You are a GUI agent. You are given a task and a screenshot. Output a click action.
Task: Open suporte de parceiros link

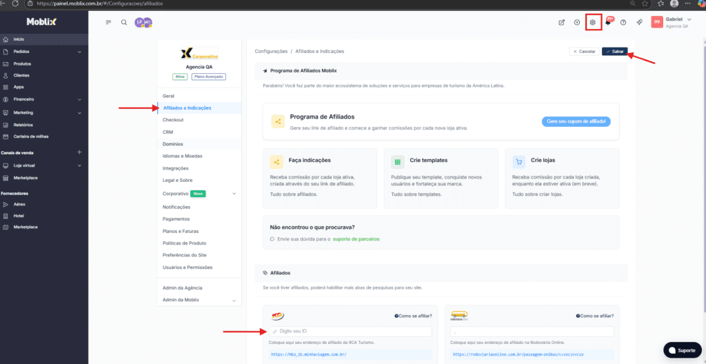[x=356, y=239]
